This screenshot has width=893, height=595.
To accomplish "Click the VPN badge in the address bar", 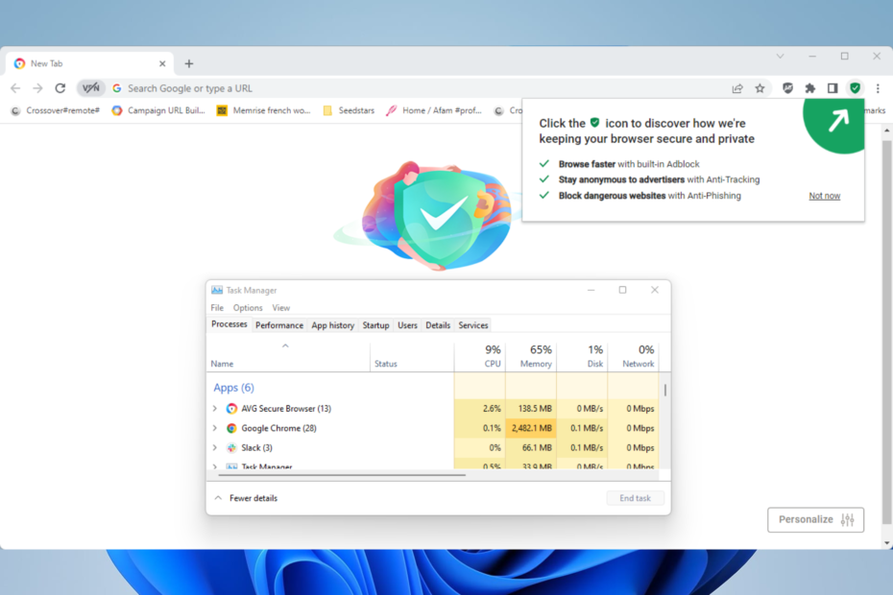I will pos(90,87).
